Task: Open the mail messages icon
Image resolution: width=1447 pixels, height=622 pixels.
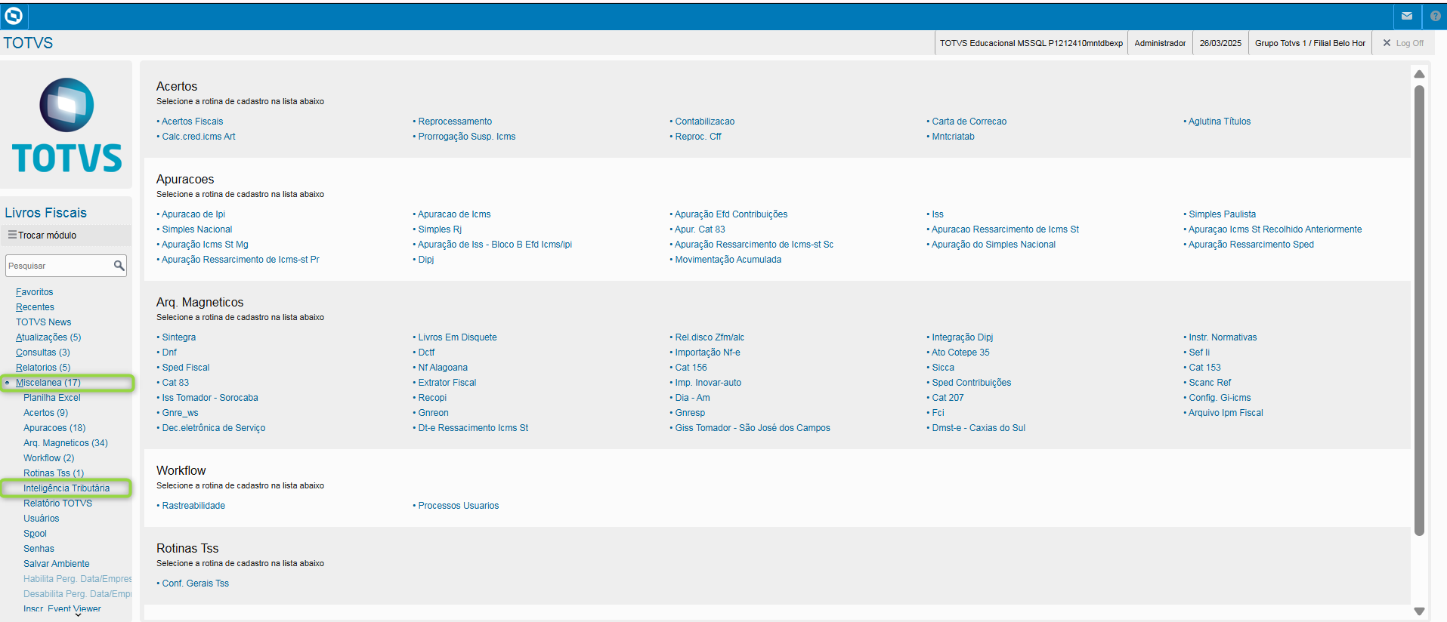Action: coord(1407,16)
